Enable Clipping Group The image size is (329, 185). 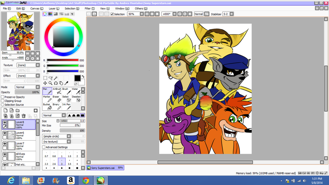(x=3, y=101)
